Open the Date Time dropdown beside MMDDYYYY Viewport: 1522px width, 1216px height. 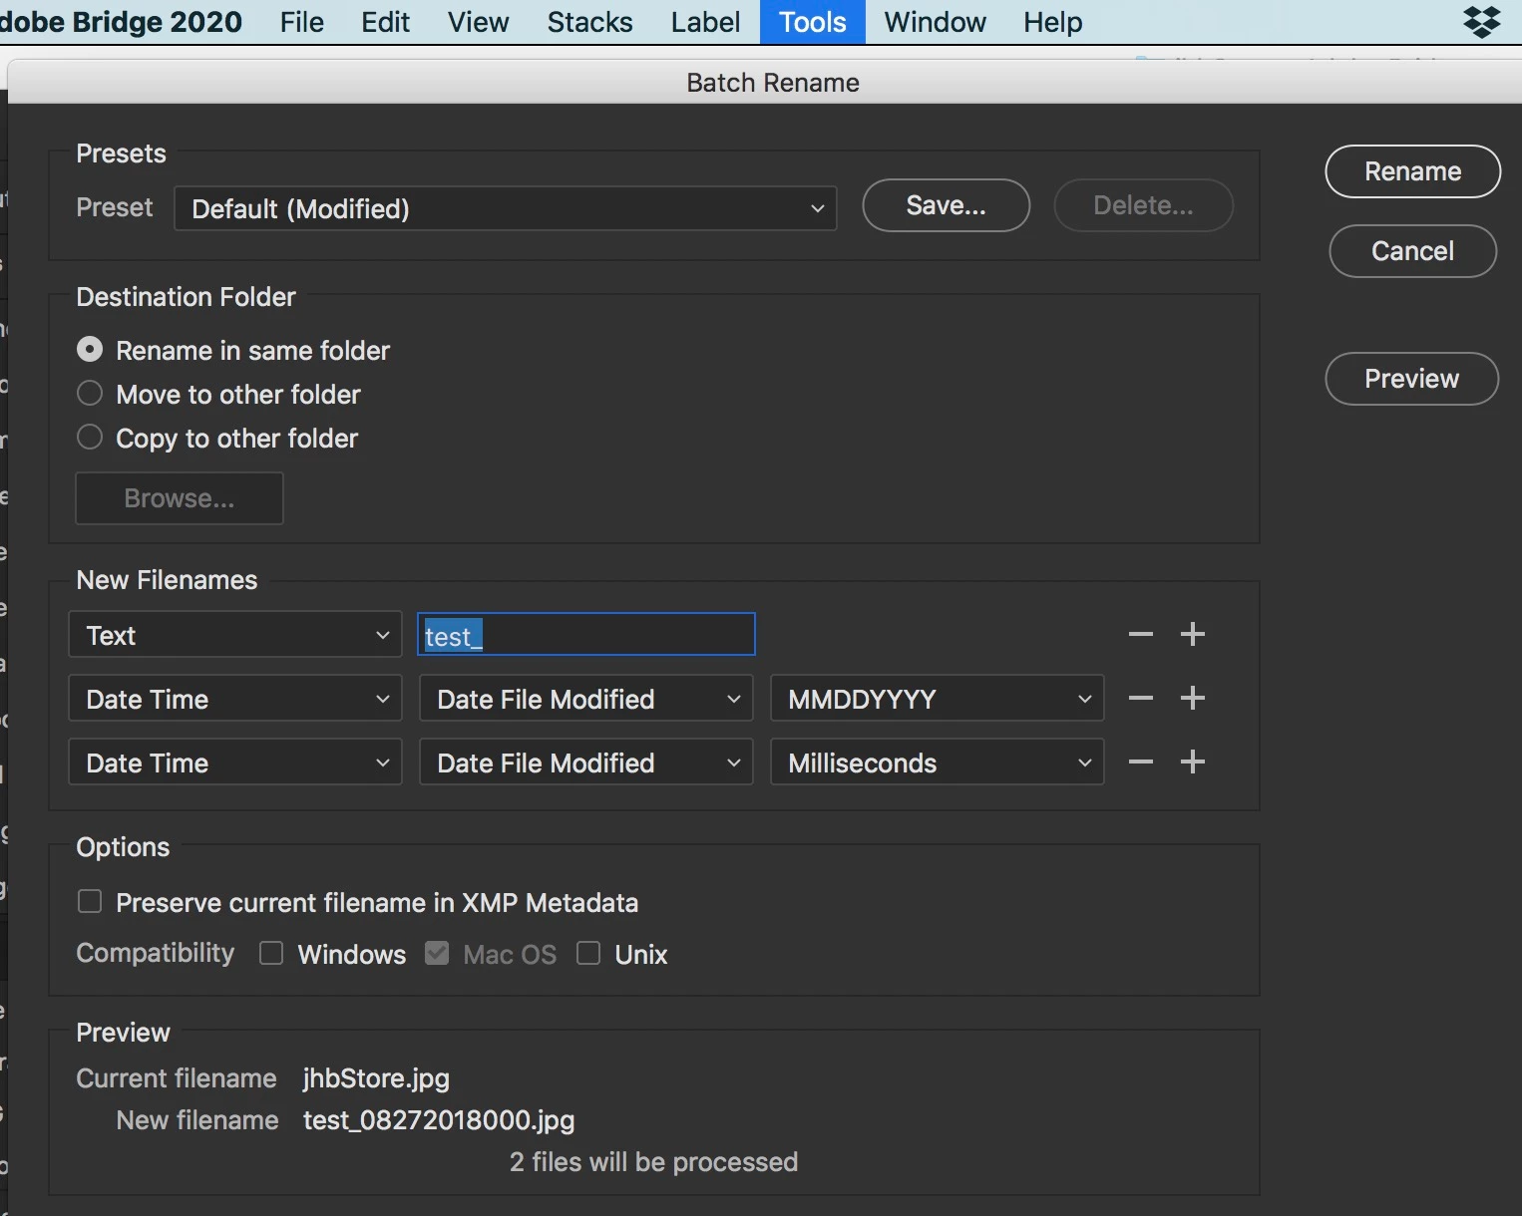point(235,699)
